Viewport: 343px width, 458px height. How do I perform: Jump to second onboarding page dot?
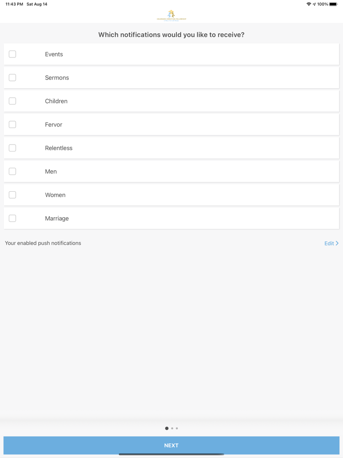tap(172, 428)
